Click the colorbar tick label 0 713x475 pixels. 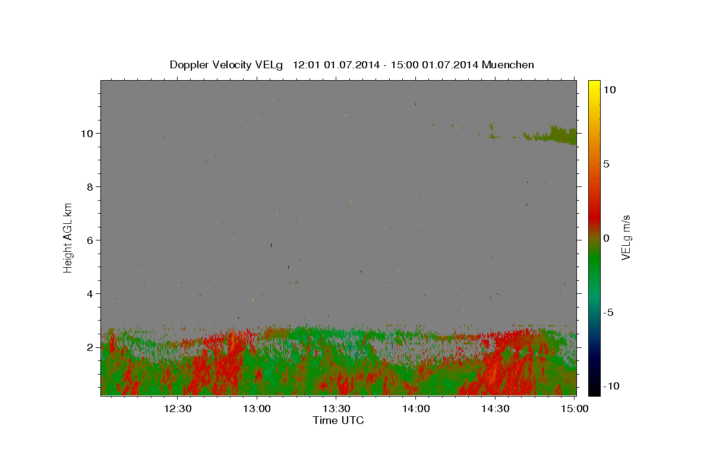606,238
